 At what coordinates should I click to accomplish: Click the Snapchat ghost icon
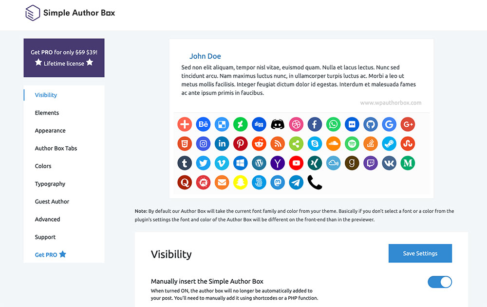point(240,182)
